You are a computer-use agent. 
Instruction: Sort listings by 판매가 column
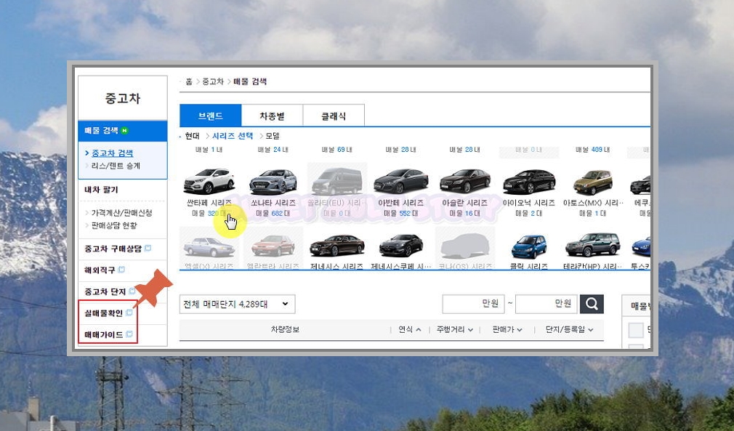pyautogui.click(x=507, y=329)
